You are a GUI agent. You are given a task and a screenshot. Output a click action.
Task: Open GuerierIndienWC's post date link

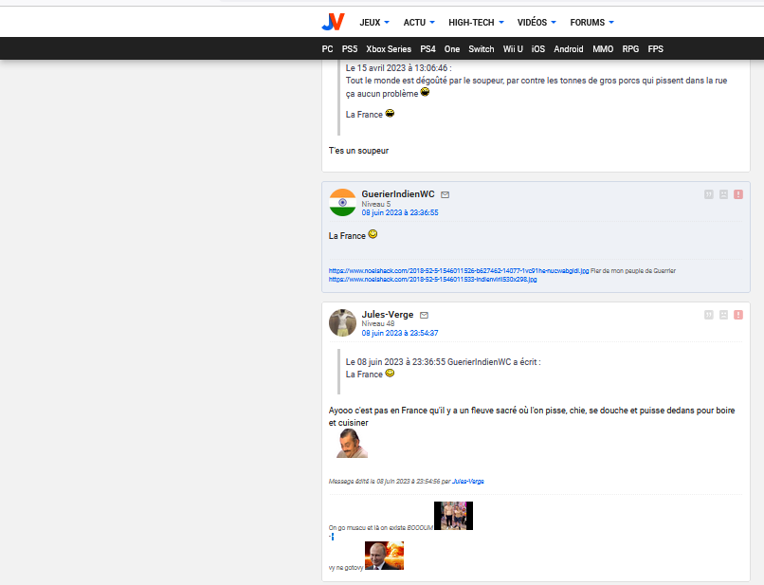pos(399,213)
